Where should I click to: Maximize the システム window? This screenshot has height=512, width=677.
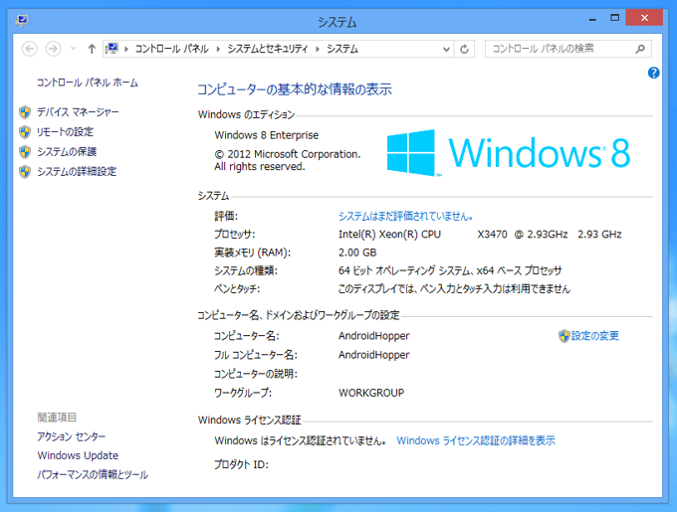pyautogui.click(x=615, y=18)
